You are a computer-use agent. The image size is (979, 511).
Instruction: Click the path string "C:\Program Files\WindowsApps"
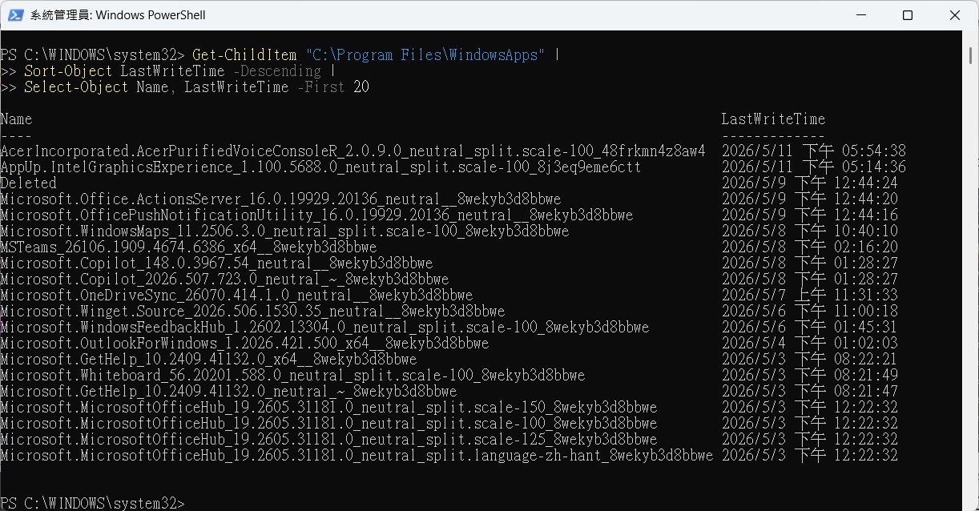(x=425, y=54)
